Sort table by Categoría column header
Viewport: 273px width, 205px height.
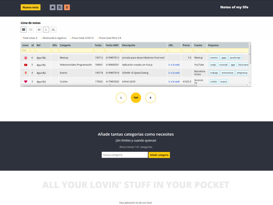pyautogui.click(x=65, y=45)
